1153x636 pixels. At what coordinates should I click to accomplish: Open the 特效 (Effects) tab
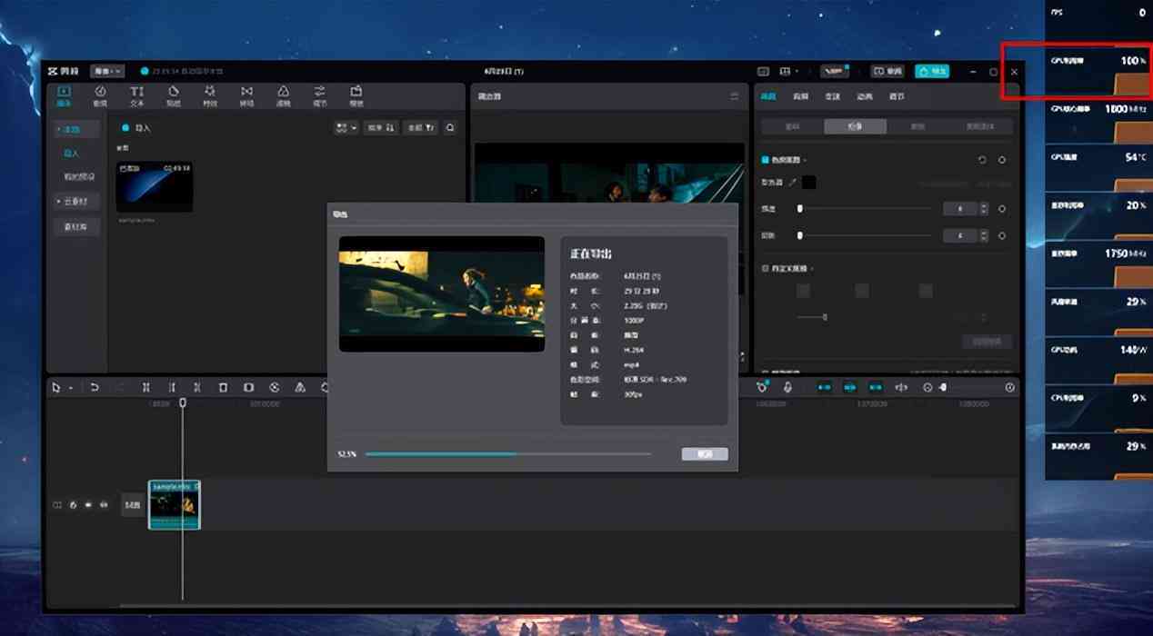point(210,96)
